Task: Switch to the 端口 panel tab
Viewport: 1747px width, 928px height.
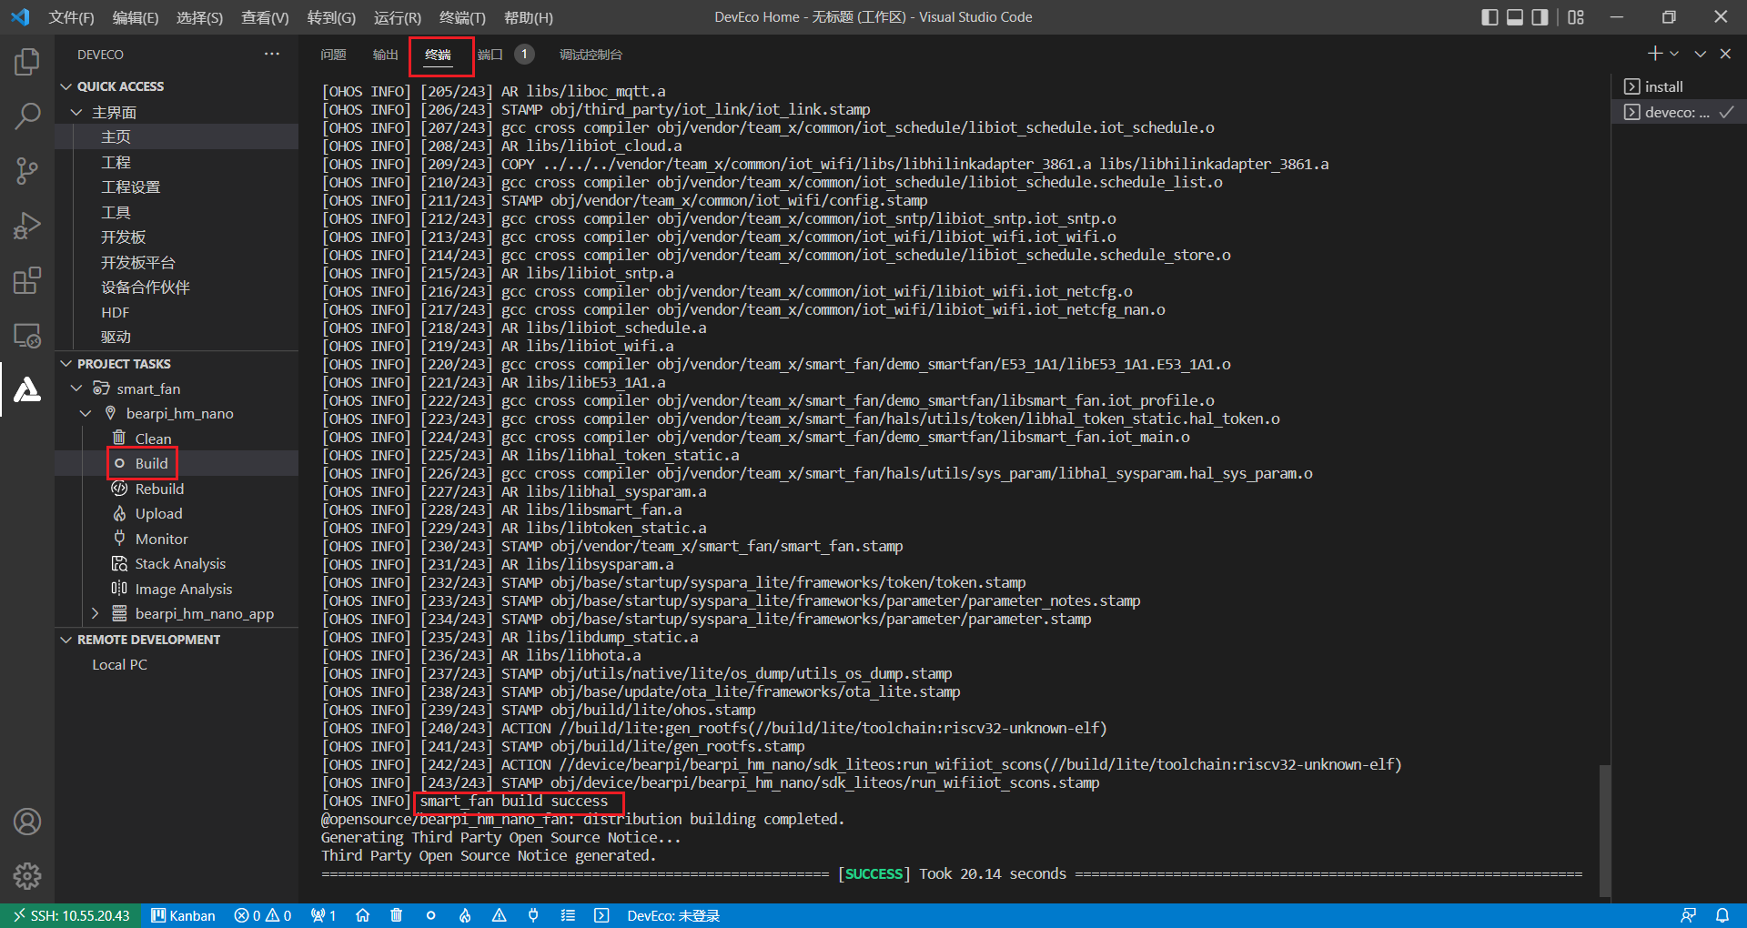Action: point(490,55)
